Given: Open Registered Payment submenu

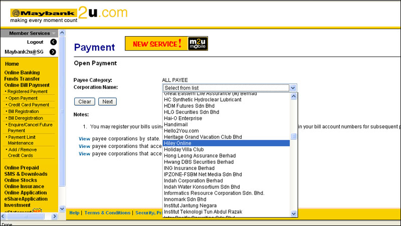Looking at the screenshot, I should 28,92.
